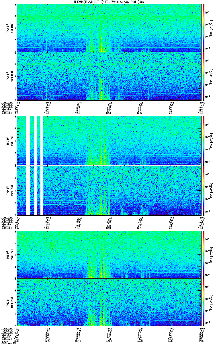
Task: Select the THD B-parallel spectrogram panel
Action: click(x=109, y=190)
